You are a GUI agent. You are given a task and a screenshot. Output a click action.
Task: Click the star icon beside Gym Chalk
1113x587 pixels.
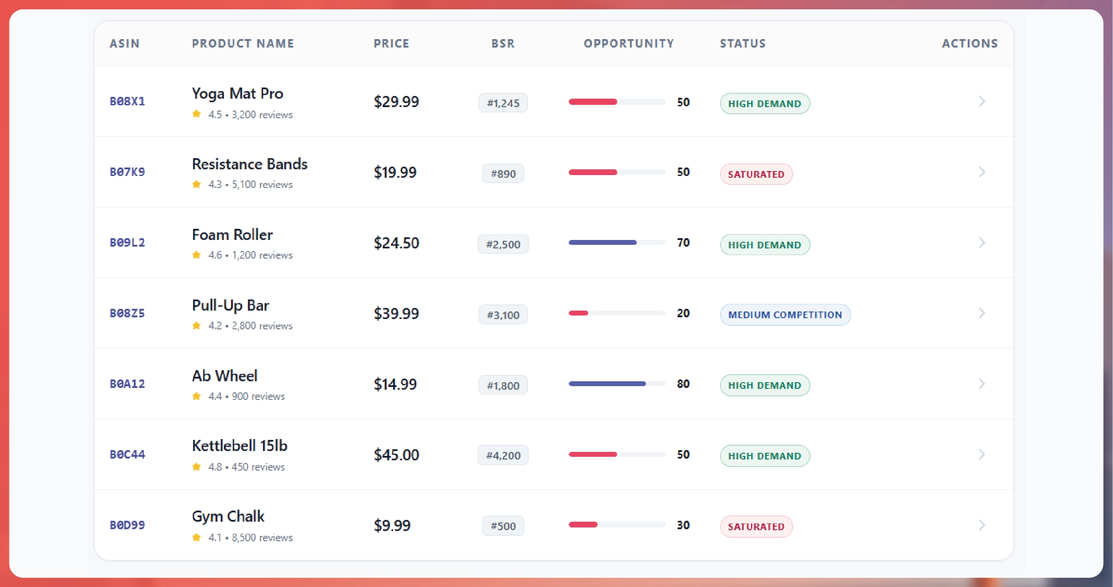tap(197, 537)
